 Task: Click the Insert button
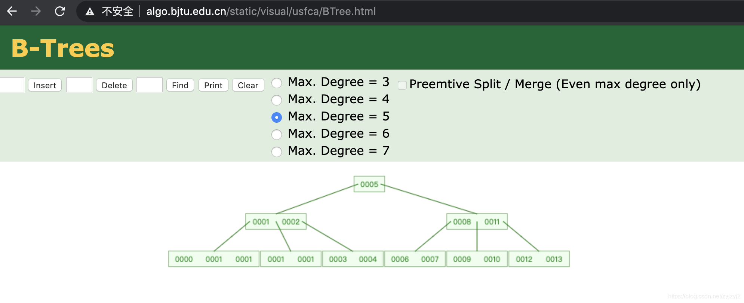tap(45, 85)
